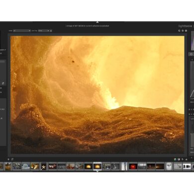Select the white flower on black thumbnail
194x194 pixels.
point(44,166)
